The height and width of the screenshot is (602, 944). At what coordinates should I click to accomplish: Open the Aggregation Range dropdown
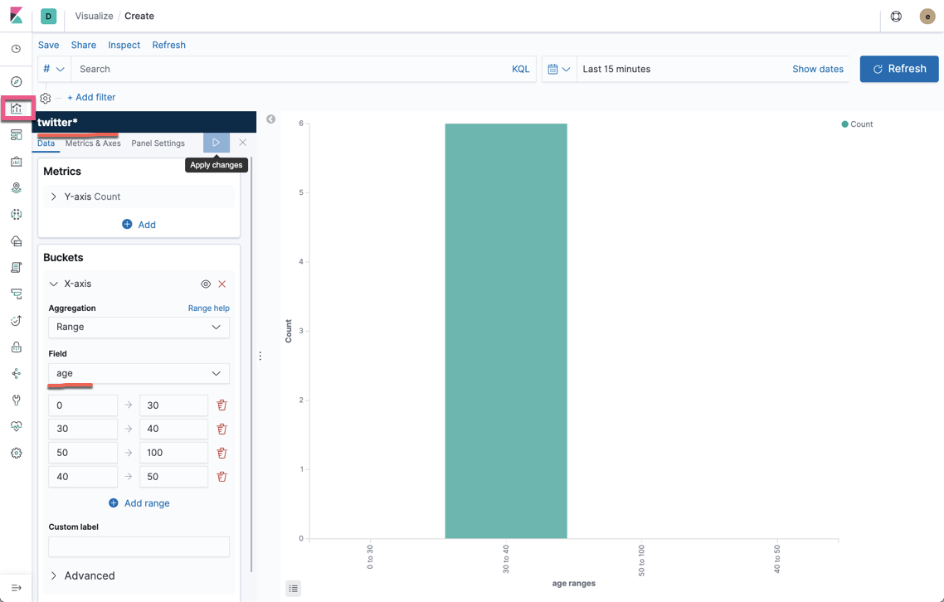pos(139,327)
